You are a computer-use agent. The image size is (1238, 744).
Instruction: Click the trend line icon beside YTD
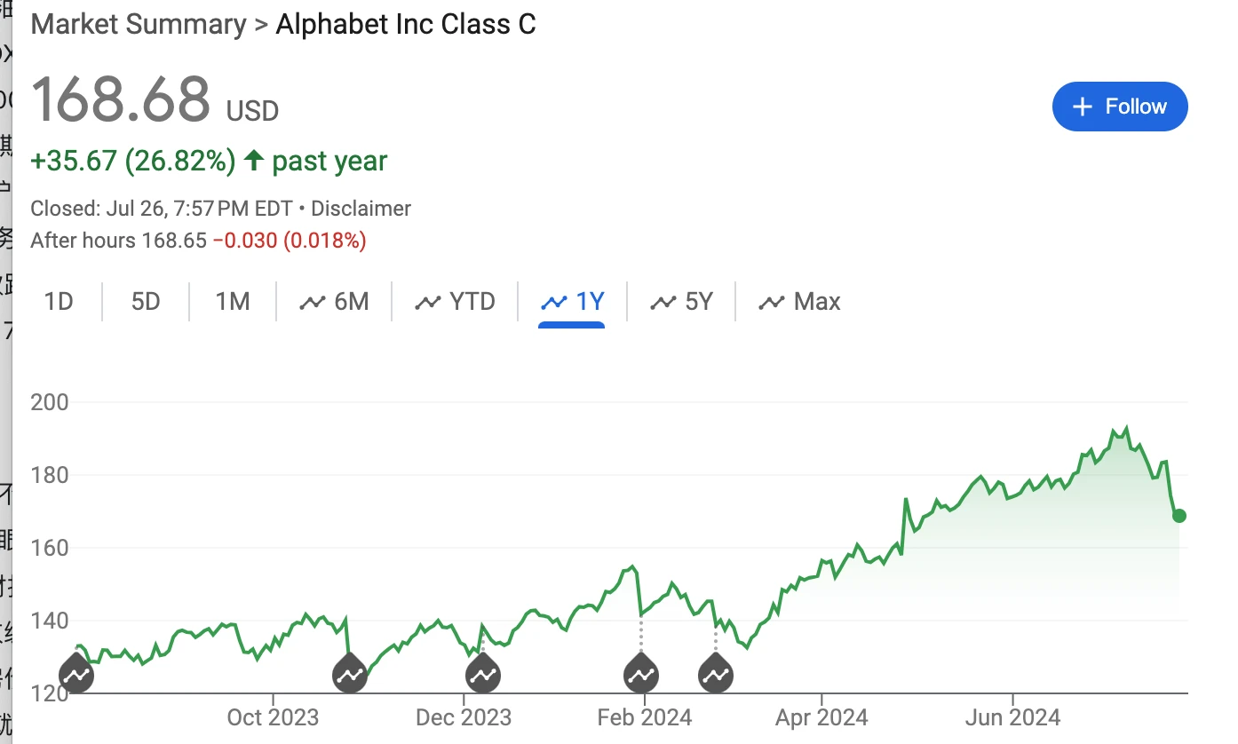tap(428, 303)
